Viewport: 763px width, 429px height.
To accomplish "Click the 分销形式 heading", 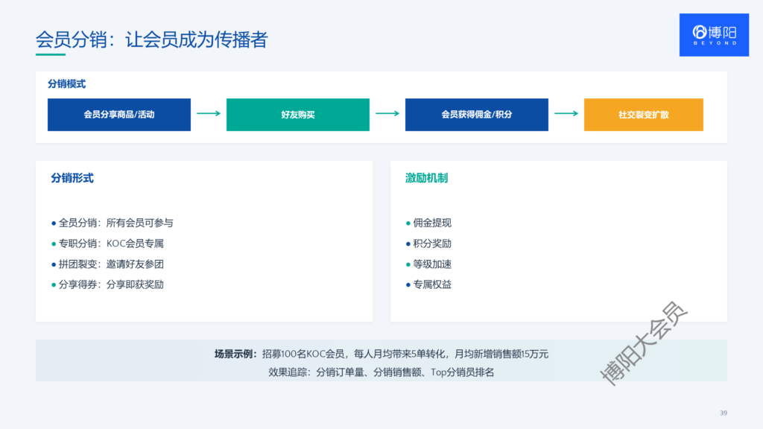I will point(72,178).
